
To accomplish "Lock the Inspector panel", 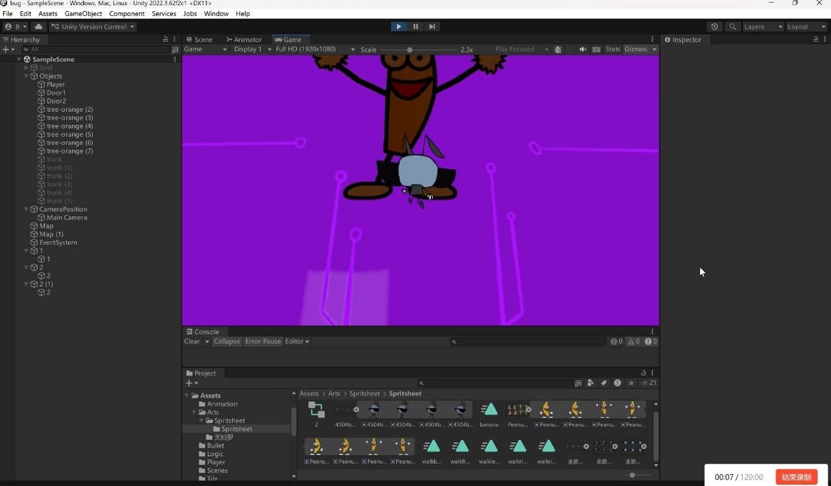I will [x=816, y=40].
